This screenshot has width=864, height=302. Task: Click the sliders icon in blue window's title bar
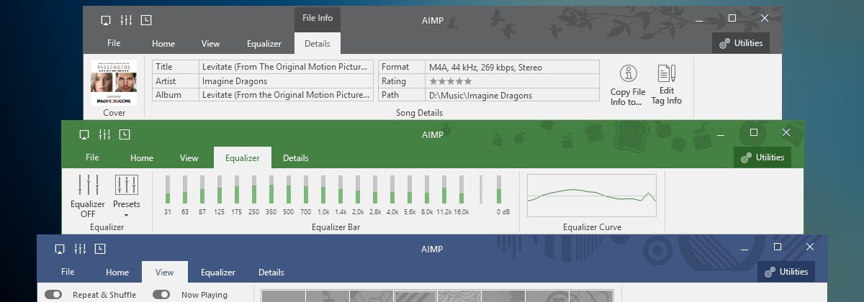pos(80,249)
